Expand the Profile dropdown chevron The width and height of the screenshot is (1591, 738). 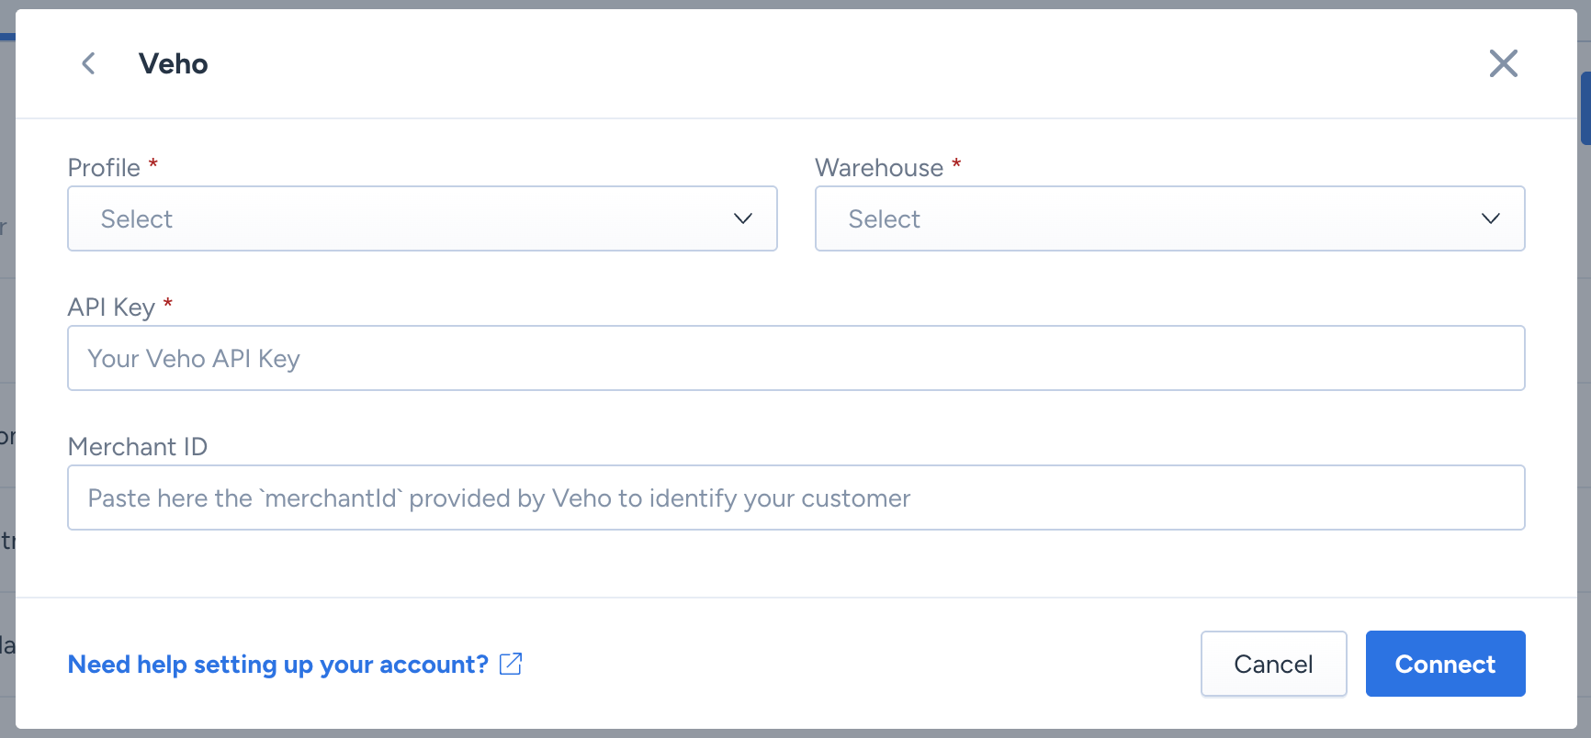tap(743, 218)
